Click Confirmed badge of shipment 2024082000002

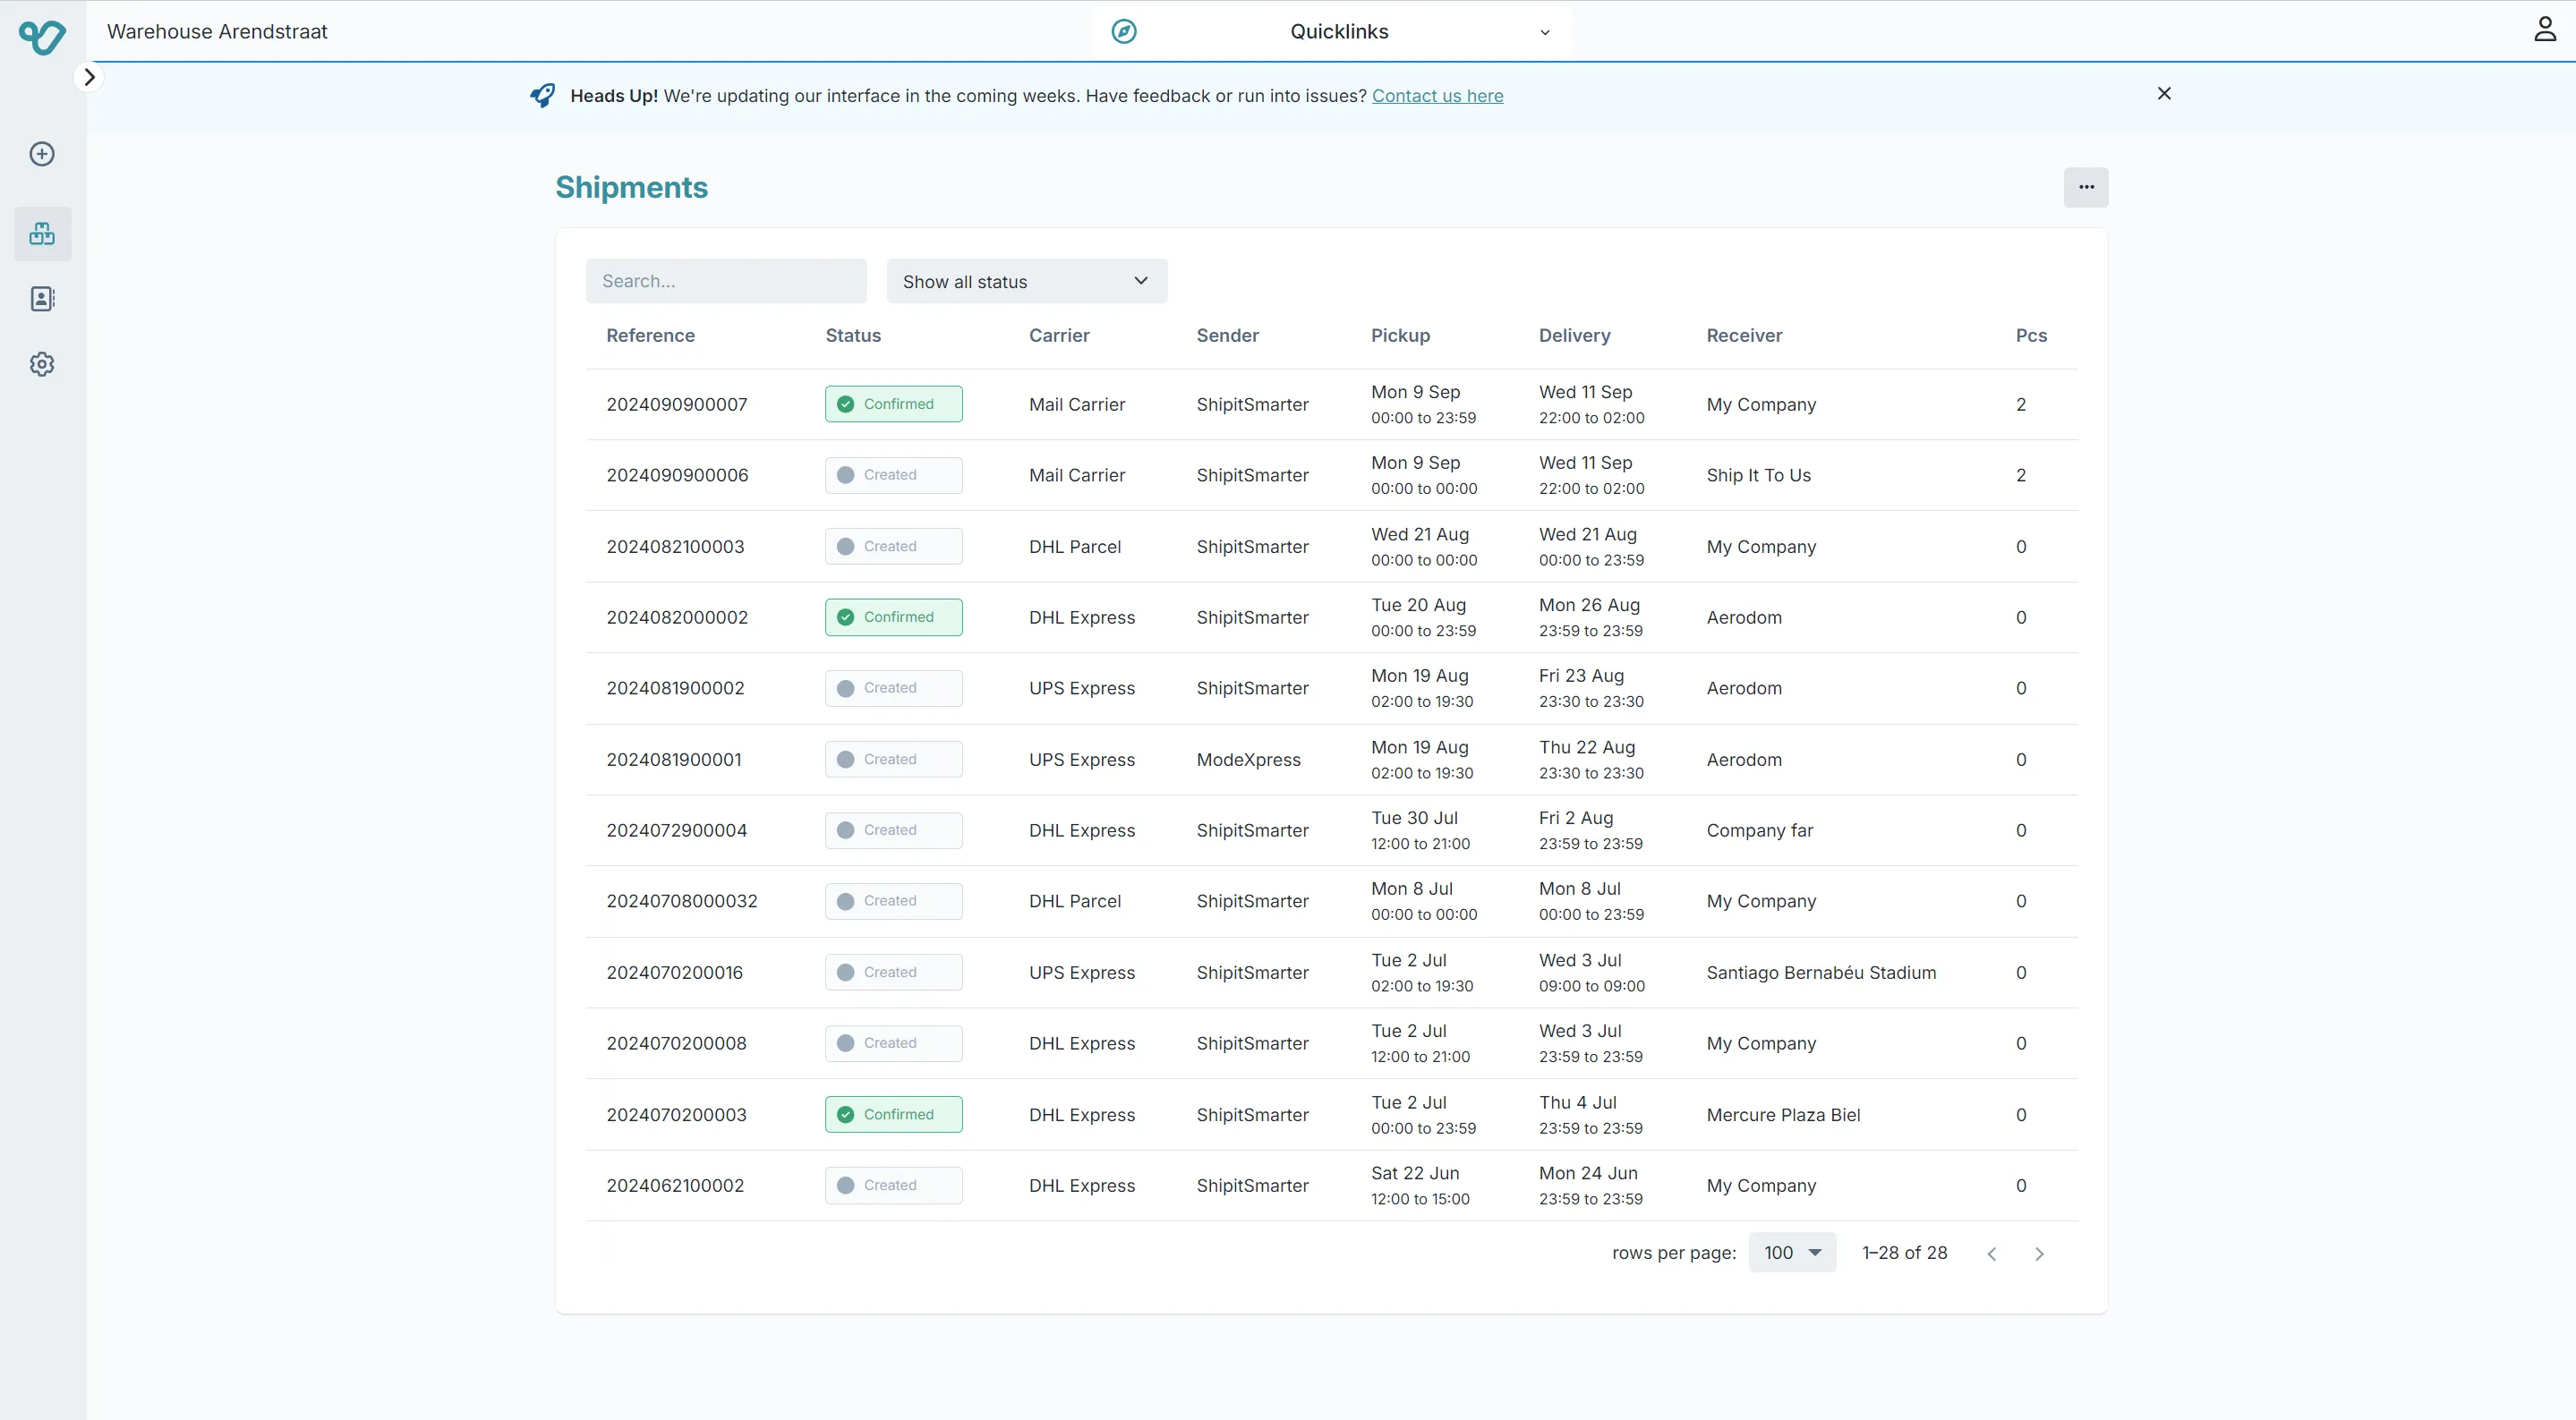pyautogui.click(x=893, y=617)
